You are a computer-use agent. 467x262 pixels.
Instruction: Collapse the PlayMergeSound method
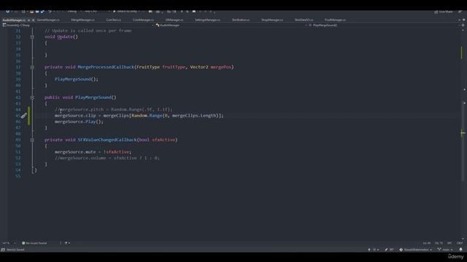tap(32, 98)
